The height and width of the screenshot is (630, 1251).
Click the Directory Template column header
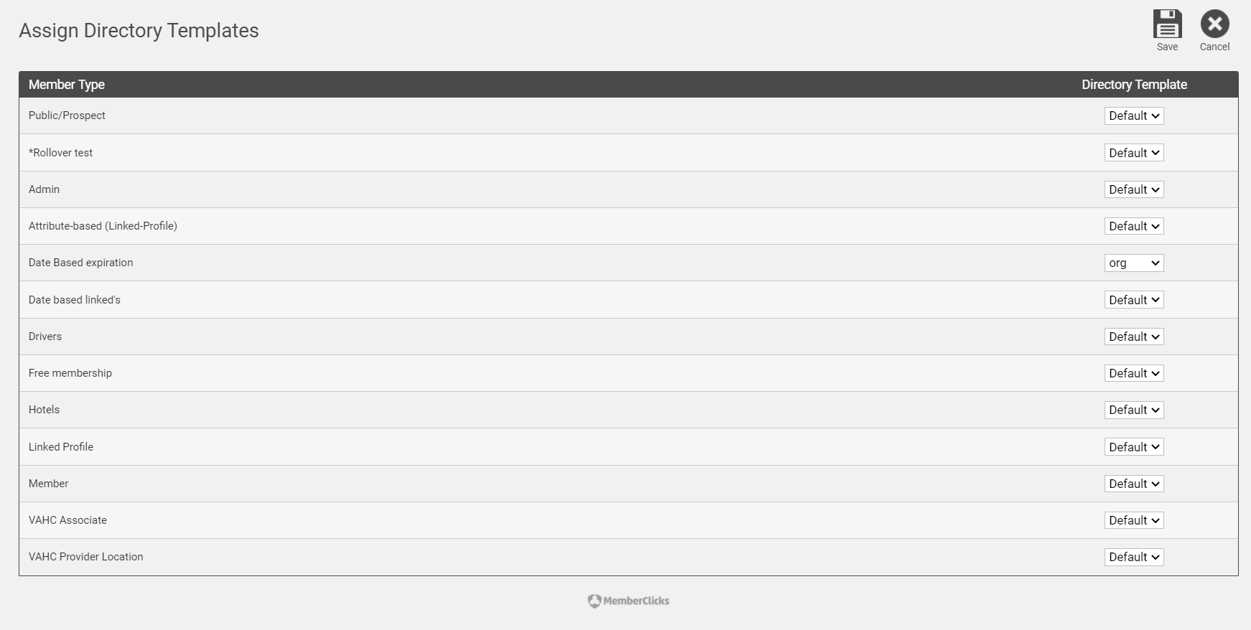[1134, 84]
